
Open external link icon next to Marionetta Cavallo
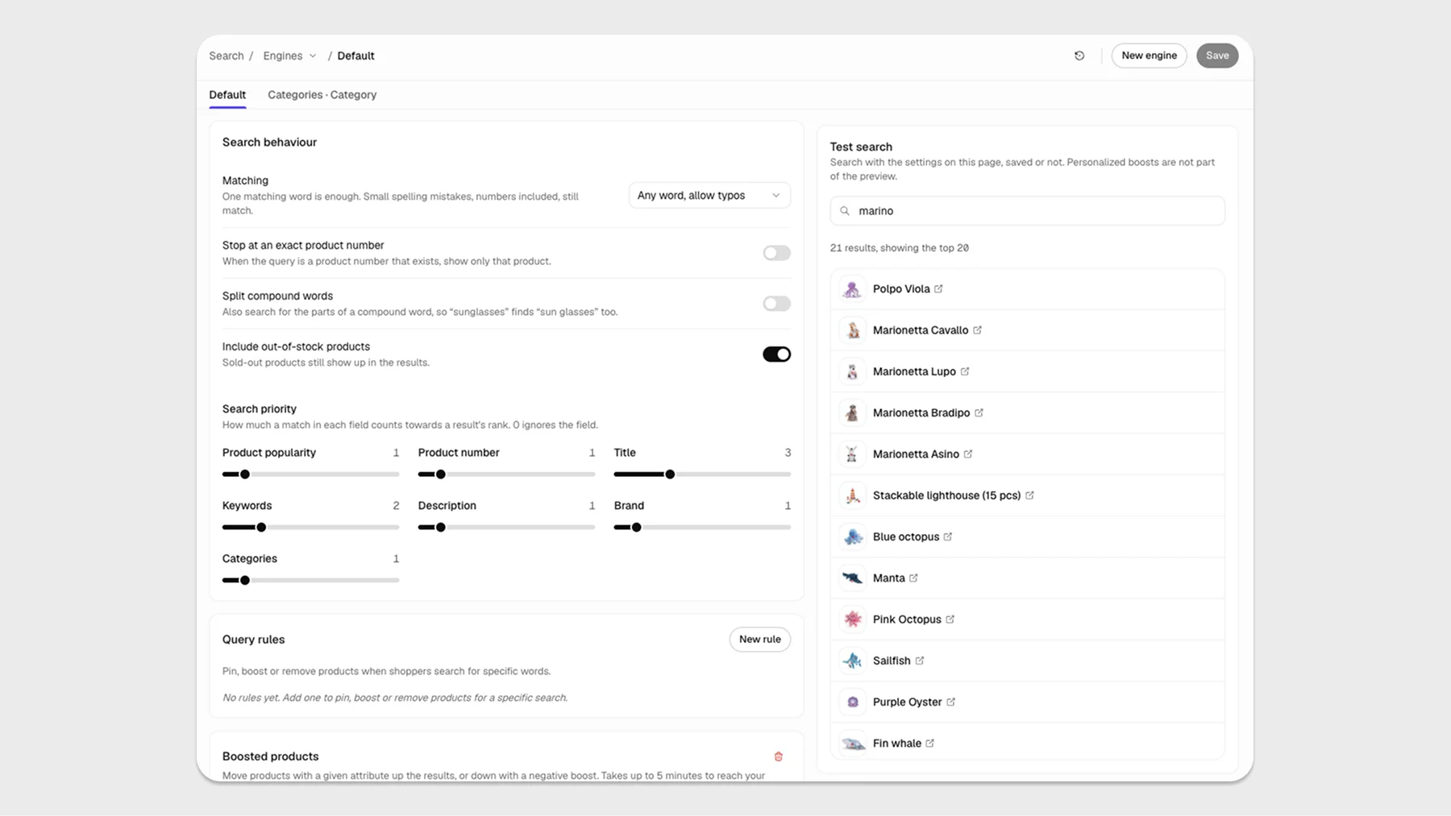[x=977, y=330]
